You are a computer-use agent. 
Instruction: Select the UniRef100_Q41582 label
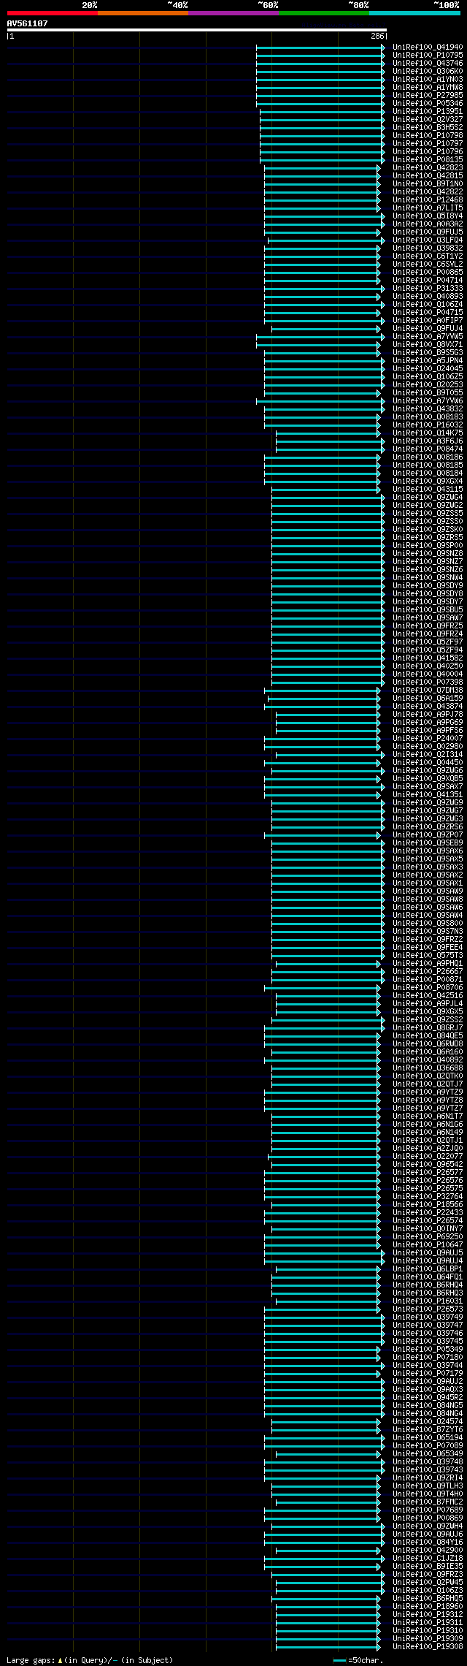click(x=428, y=658)
